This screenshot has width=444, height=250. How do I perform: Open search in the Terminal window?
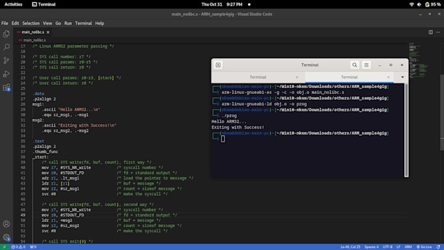(x=355, y=65)
